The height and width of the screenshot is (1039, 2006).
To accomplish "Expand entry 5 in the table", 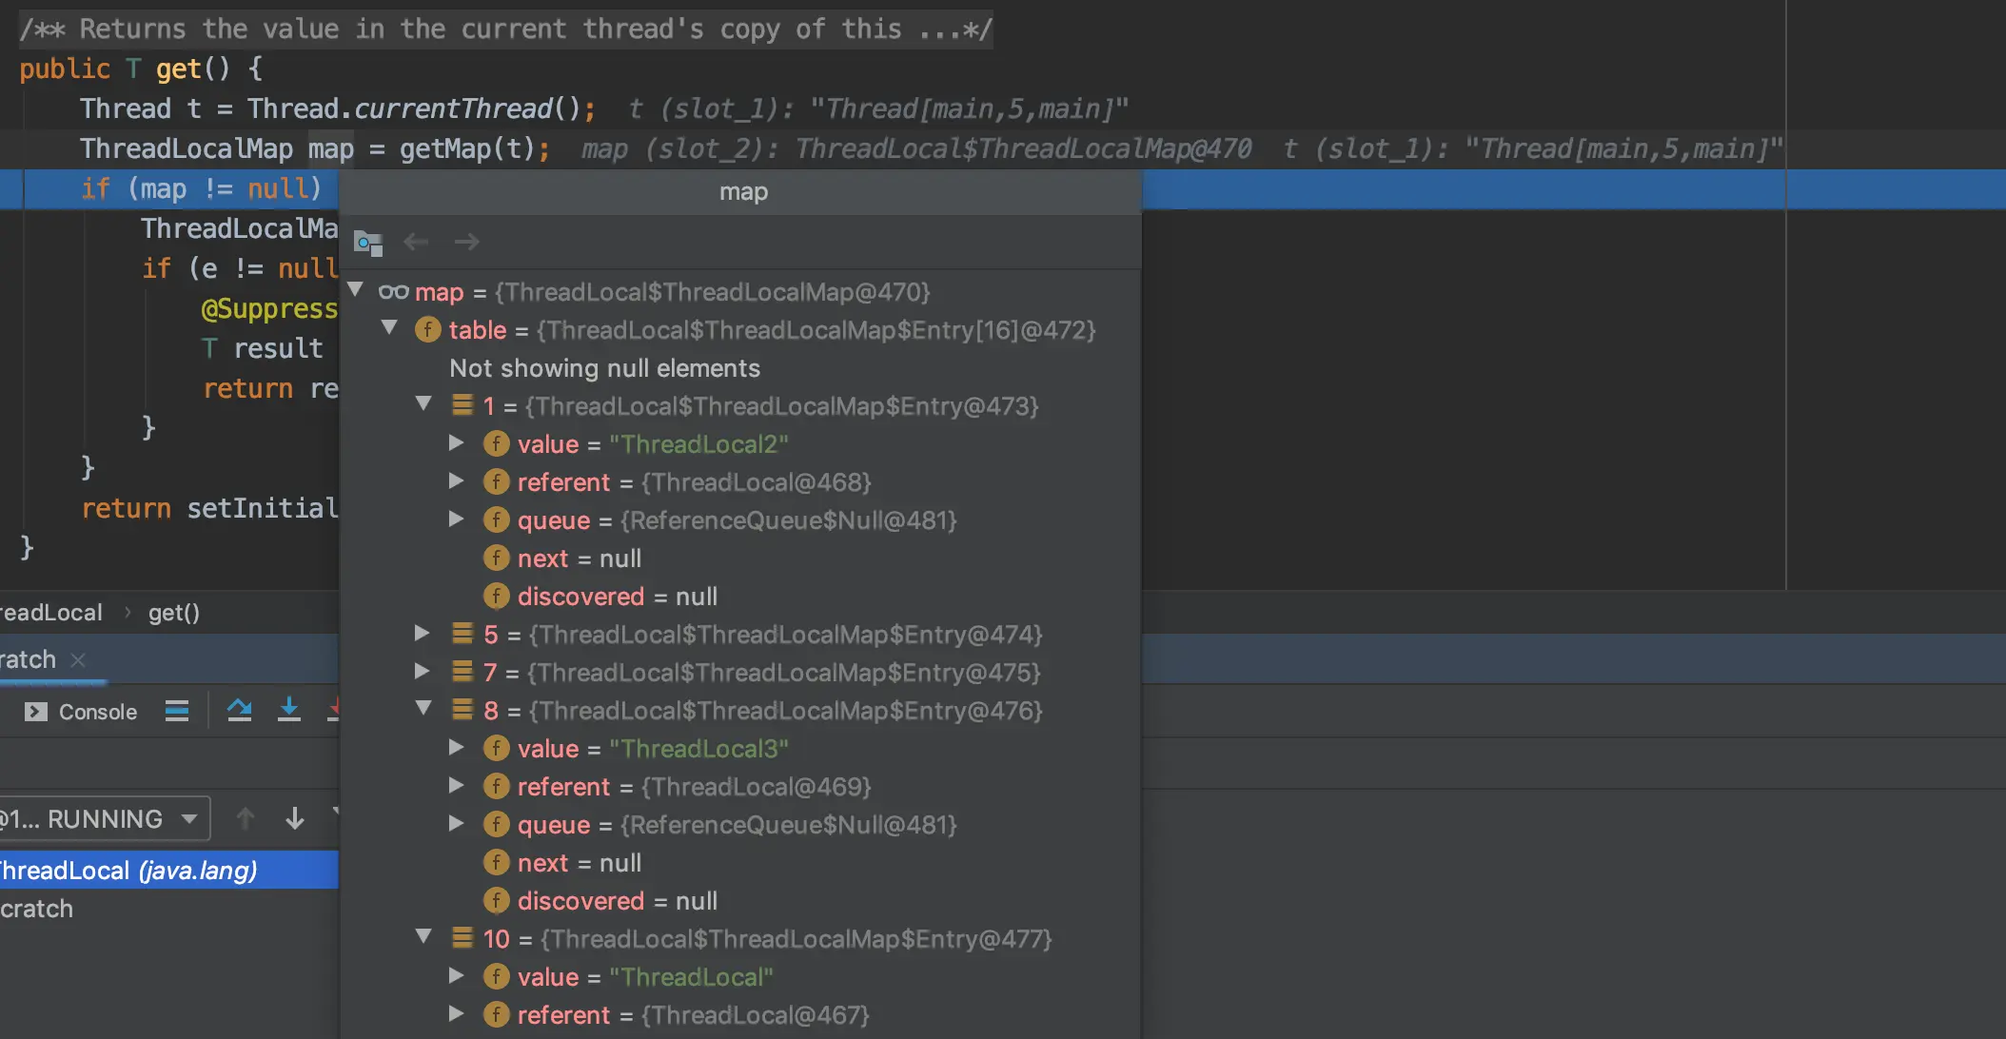I will [423, 633].
